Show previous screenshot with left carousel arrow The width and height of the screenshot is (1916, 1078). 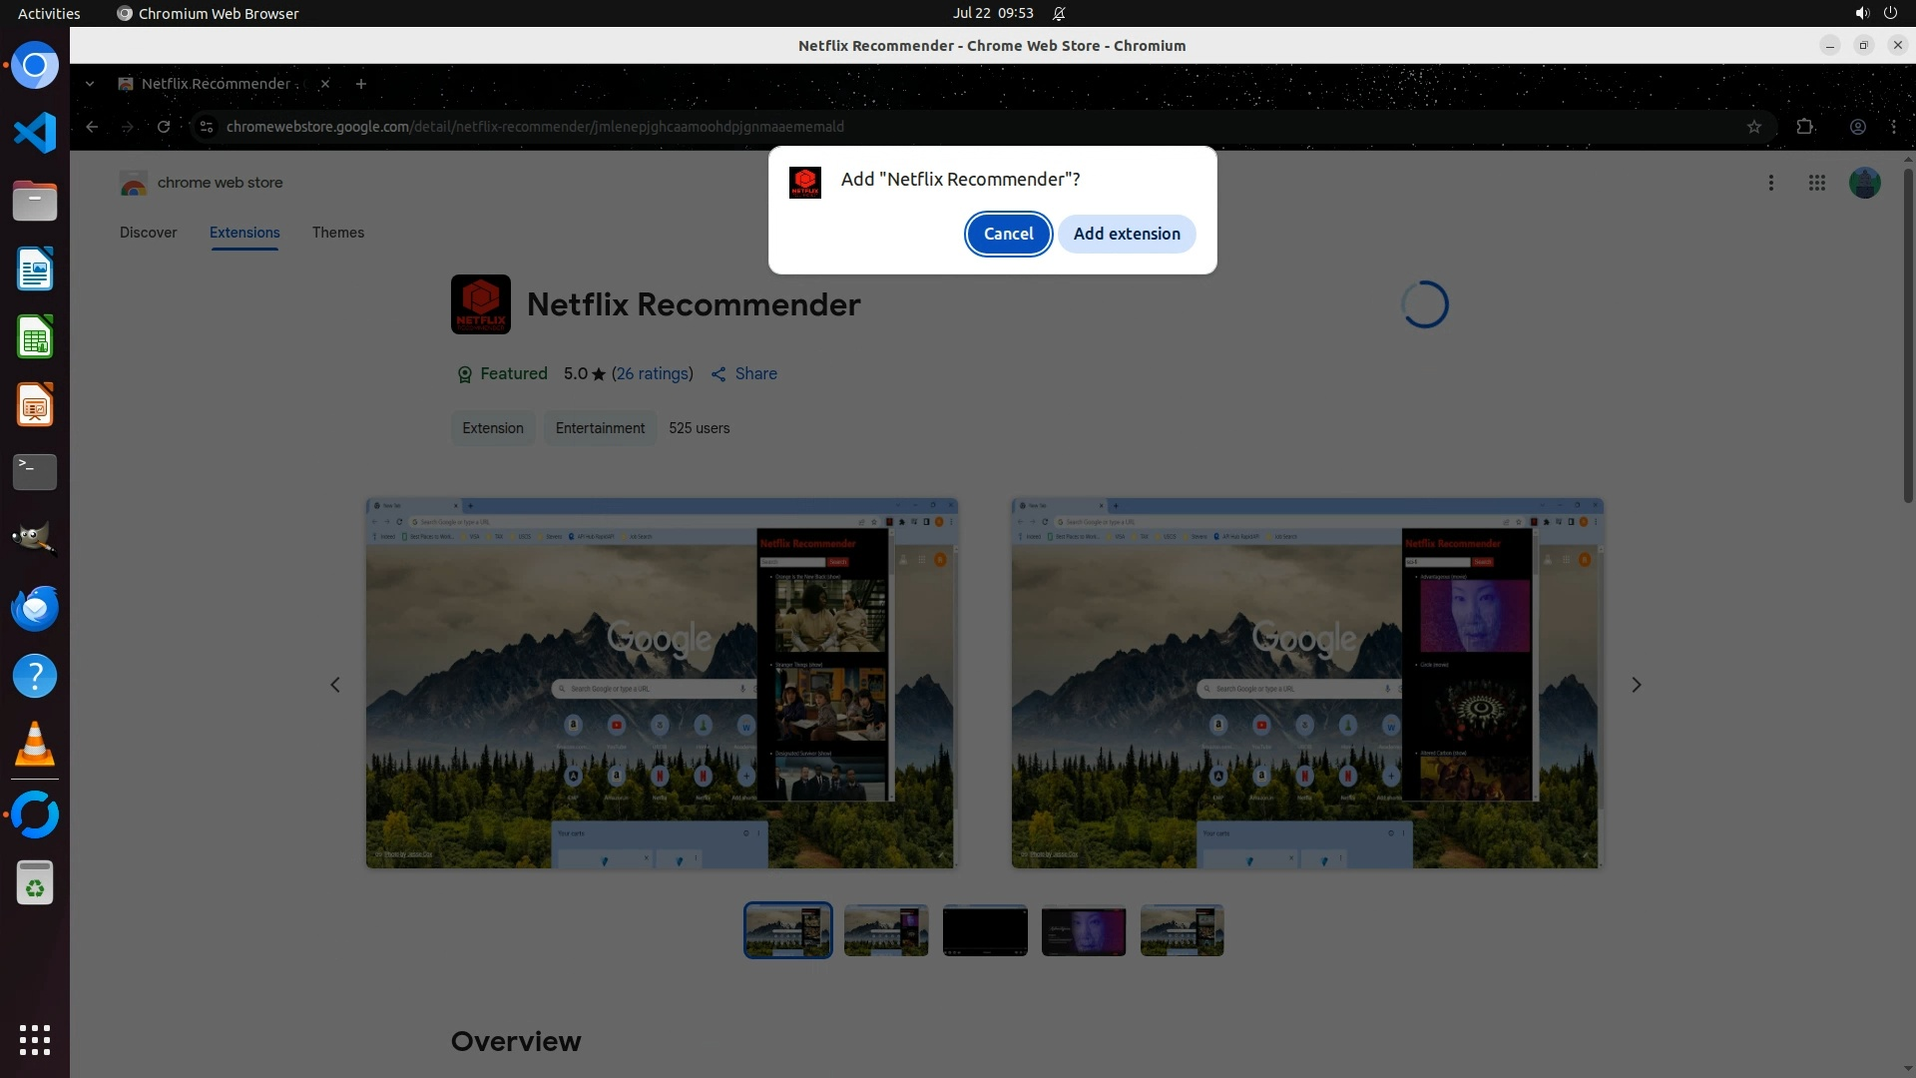(x=335, y=685)
